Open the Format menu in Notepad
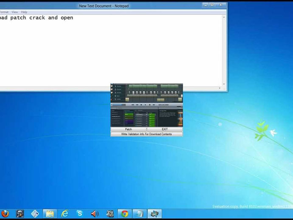This screenshot has width=293, height=220. [x=4, y=12]
